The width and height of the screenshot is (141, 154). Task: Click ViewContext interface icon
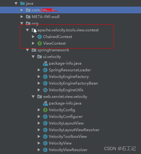tap(40, 43)
